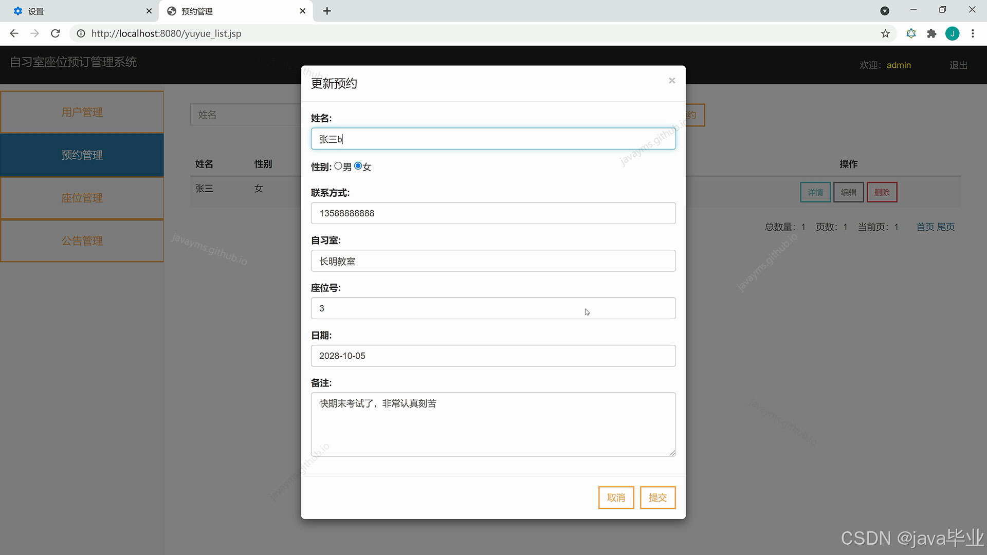Open the Chrome three-dot menu

coord(973,33)
